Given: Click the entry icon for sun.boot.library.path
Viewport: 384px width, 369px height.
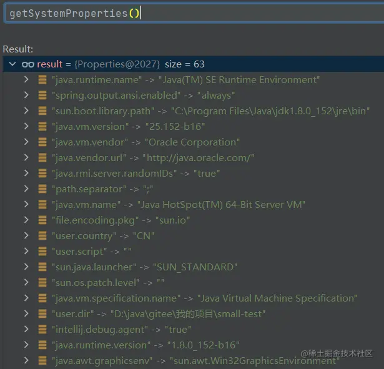Looking at the screenshot, I should coord(42,111).
